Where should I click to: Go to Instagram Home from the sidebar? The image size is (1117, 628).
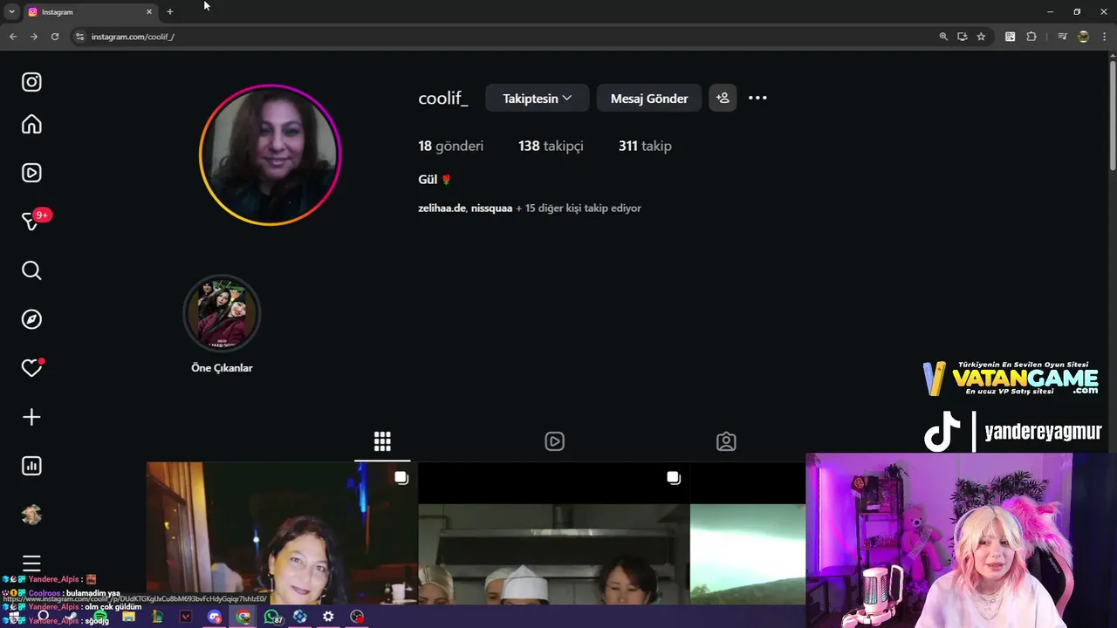pyautogui.click(x=31, y=125)
